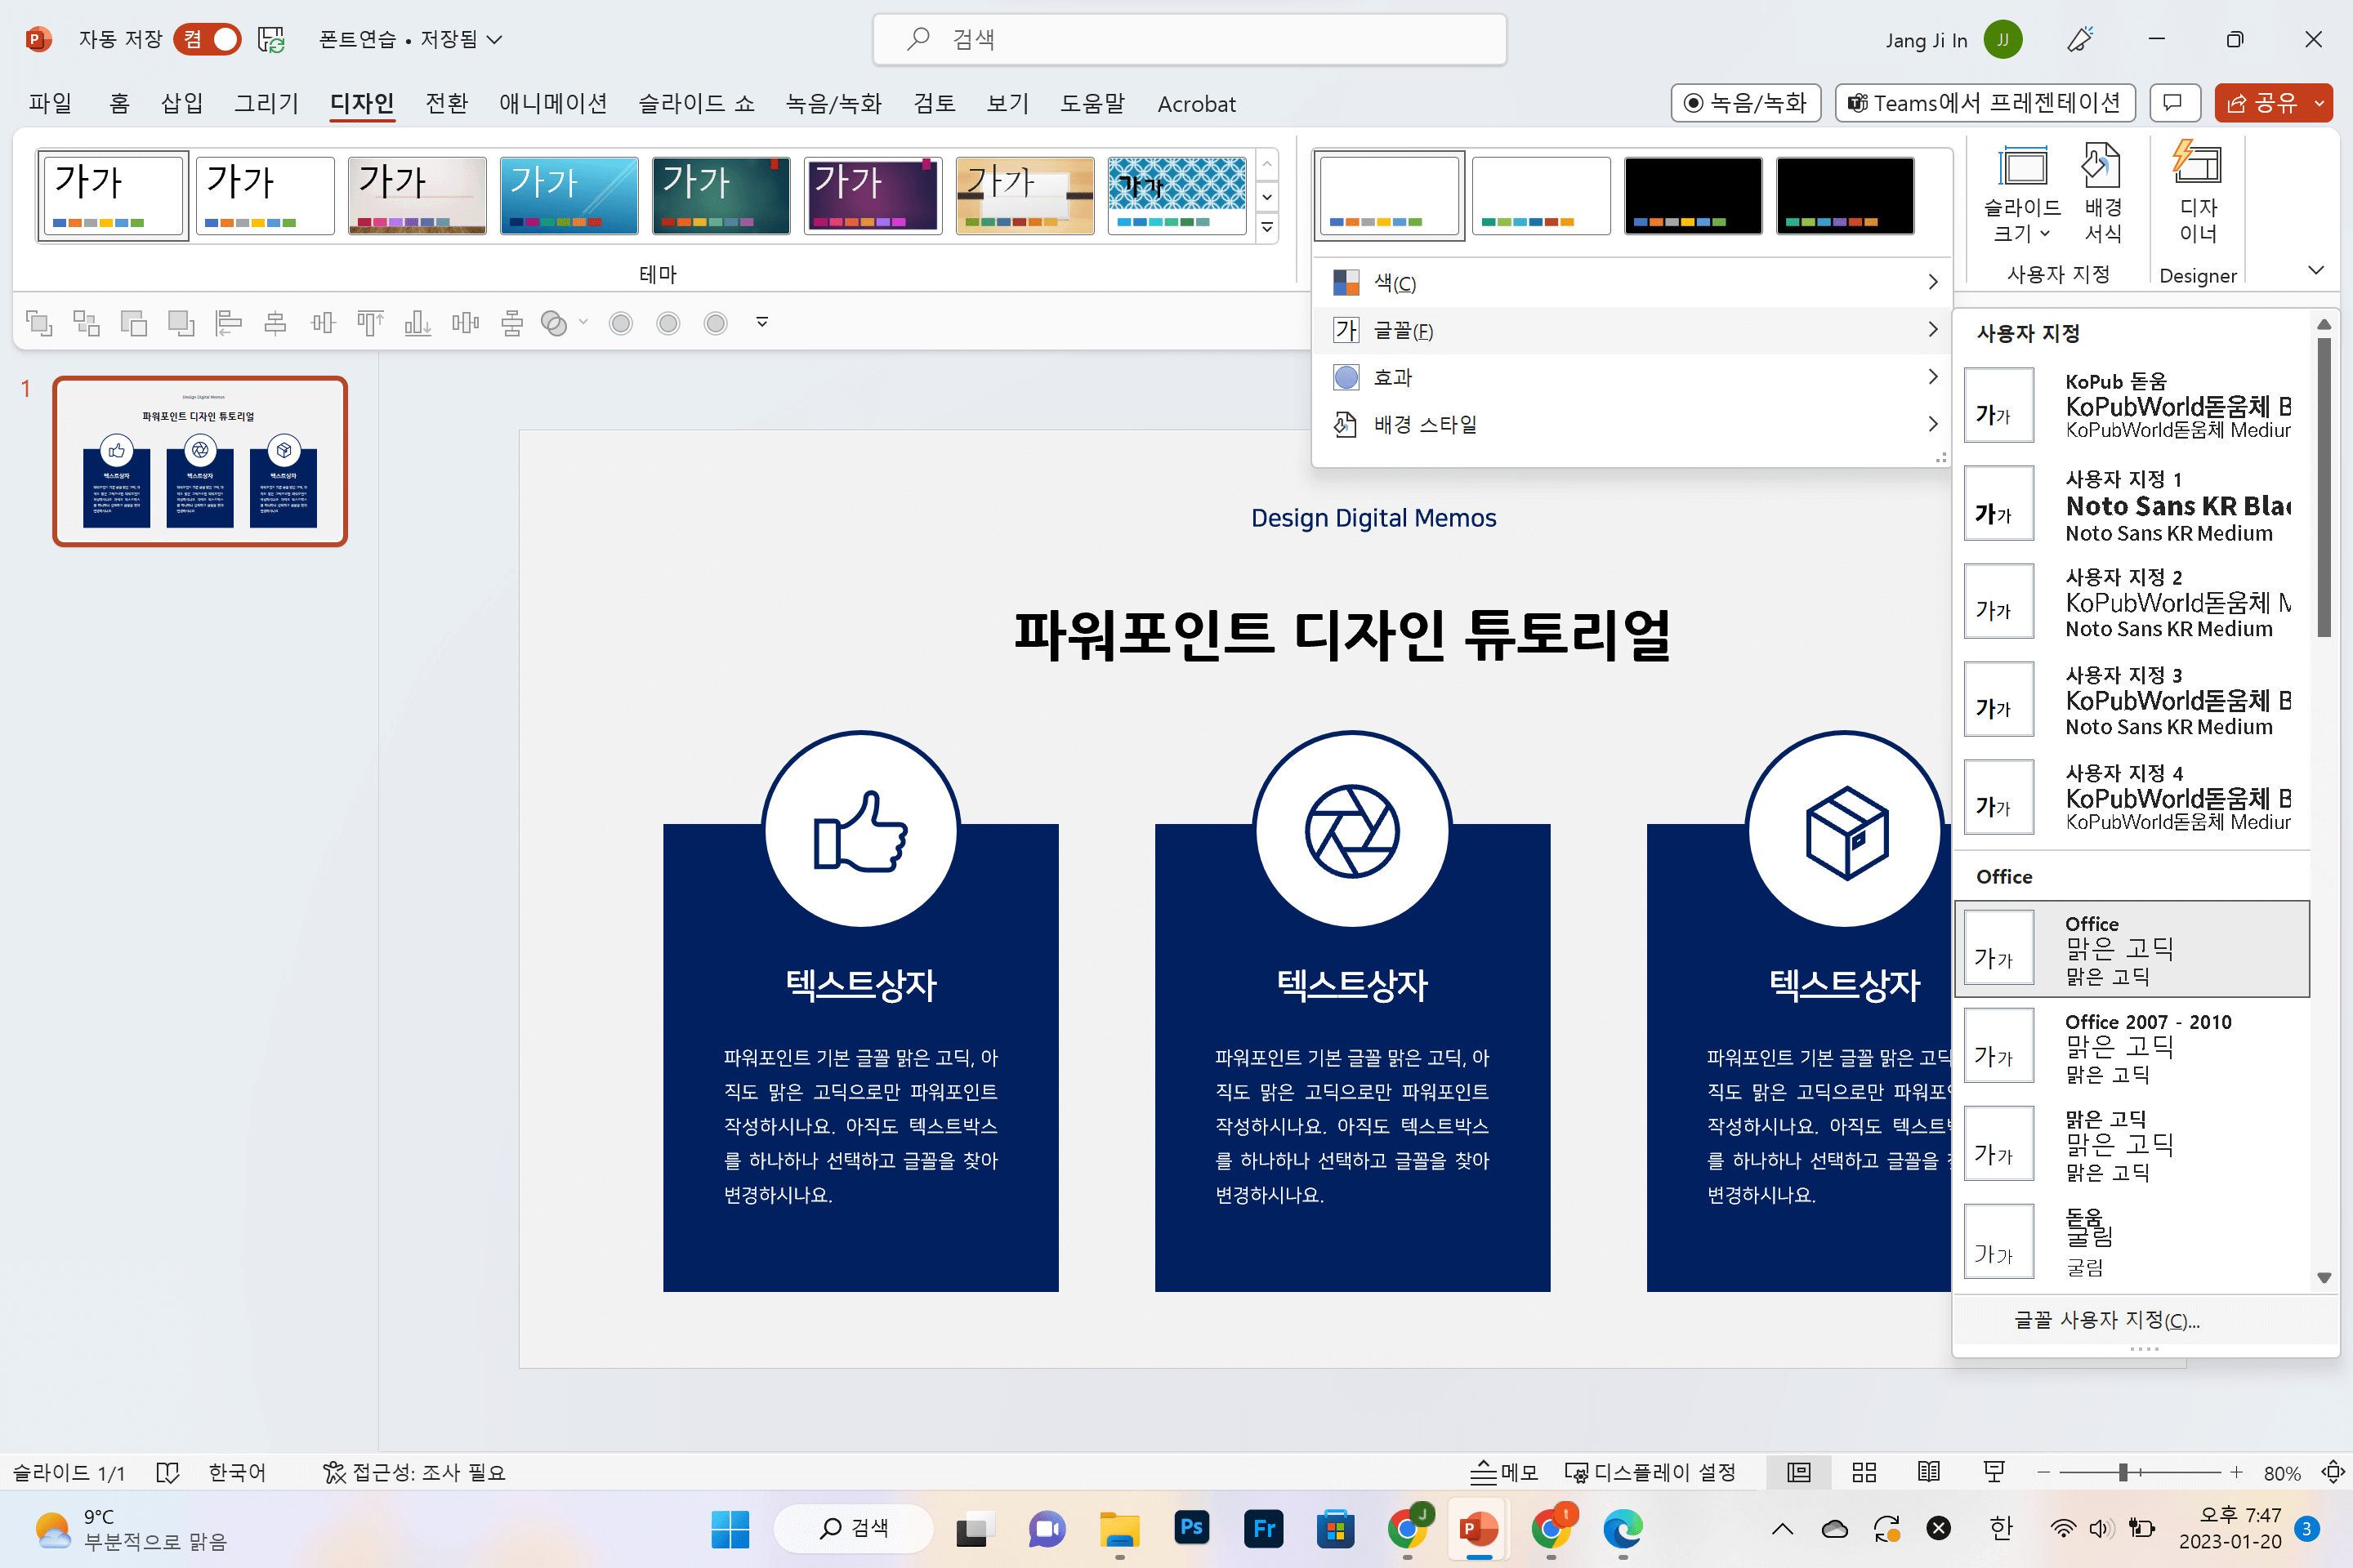The image size is (2353, 1568).
Task: Click Customize Fonts (글꼴 사용자 지정) link
Action: [x=2106, y=1320]
